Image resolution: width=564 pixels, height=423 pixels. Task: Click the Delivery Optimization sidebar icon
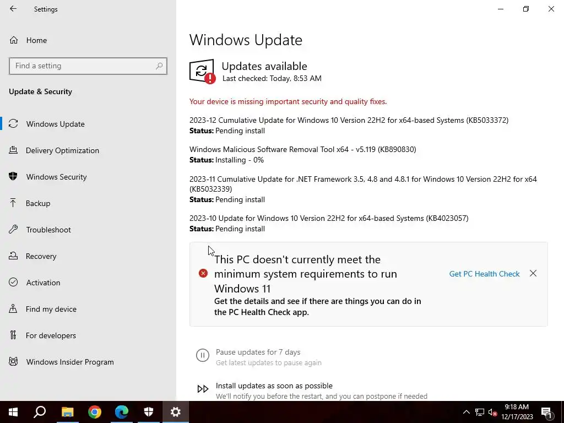click(x=13, y=150)
